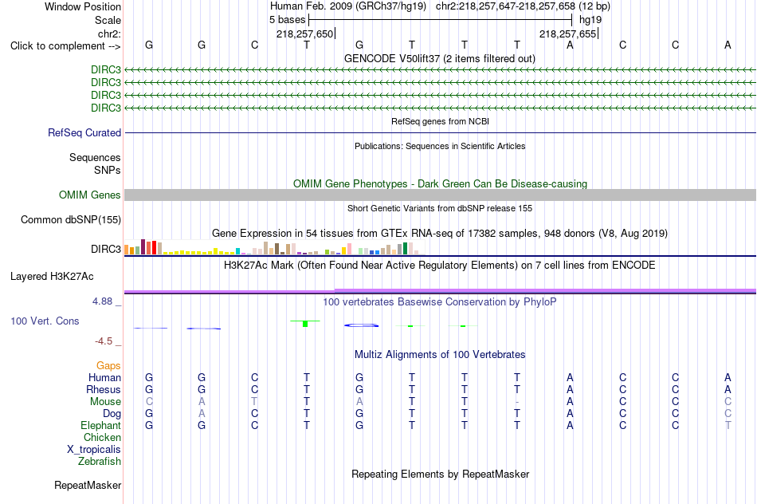Click the Sequences track label
The height and width of the screenshot is (504, 757).
coord(95,158)
